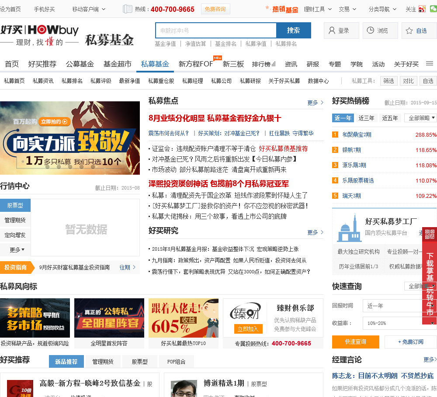Click + 免费订阅 button

pos(410,342)
